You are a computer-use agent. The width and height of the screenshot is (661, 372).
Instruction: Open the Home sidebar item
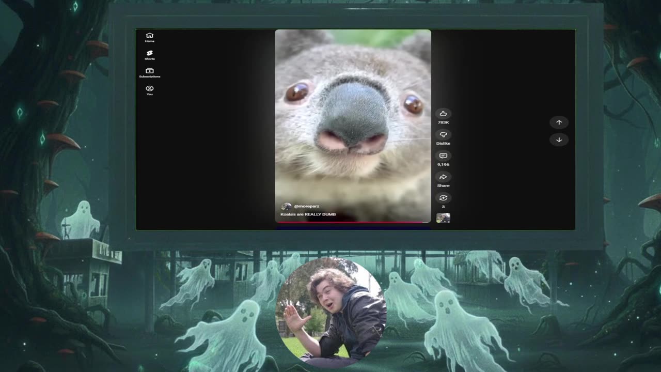click(x=150, y=37)
